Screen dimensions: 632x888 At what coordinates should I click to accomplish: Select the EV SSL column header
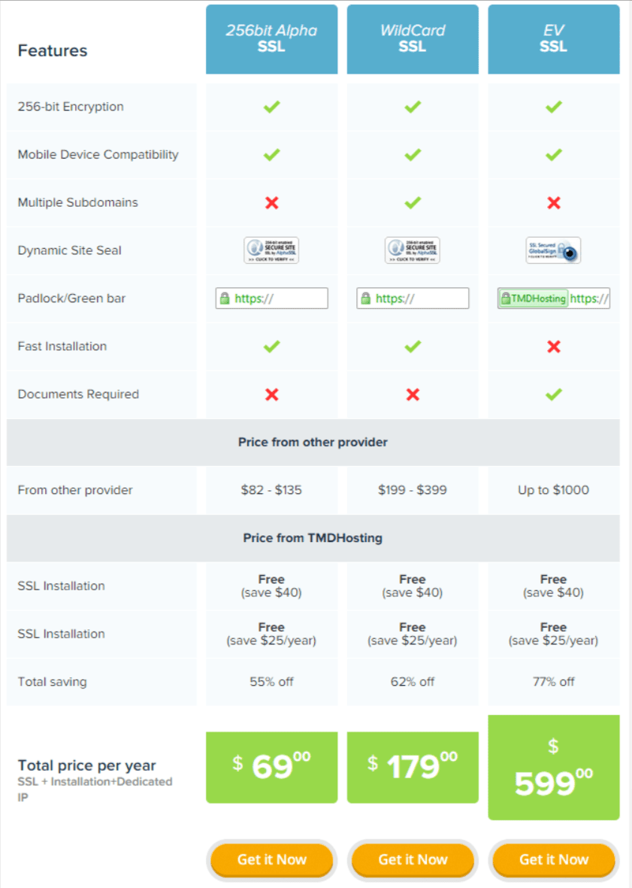(553, 39)
